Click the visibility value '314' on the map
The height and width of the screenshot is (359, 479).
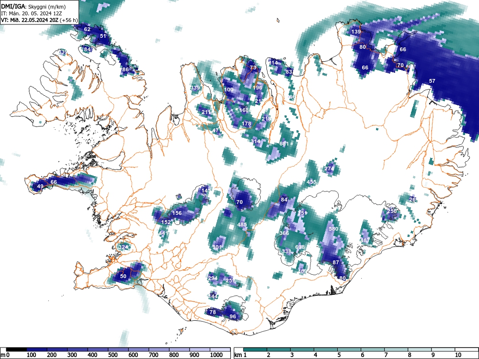(256, 141)
